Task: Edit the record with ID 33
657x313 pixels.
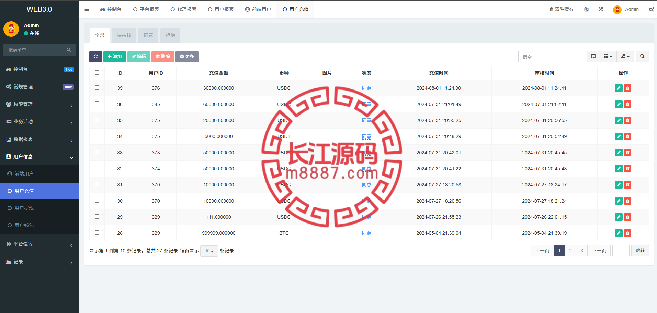Action: (x=619, y=153)
